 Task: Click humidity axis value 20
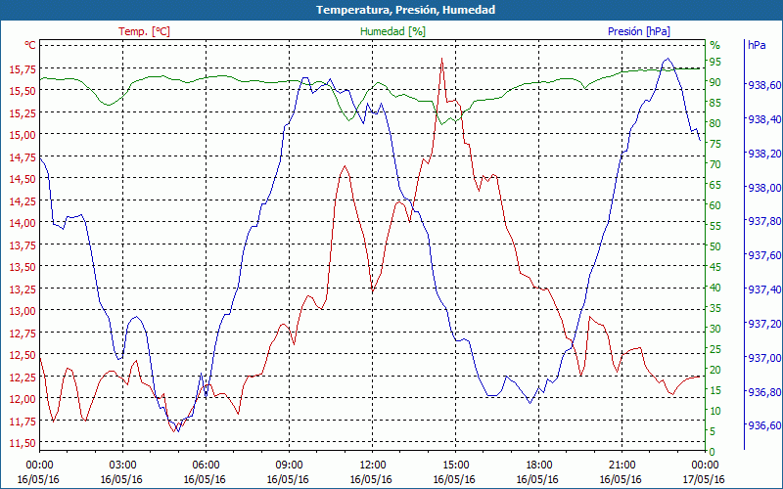click(715, 370)
